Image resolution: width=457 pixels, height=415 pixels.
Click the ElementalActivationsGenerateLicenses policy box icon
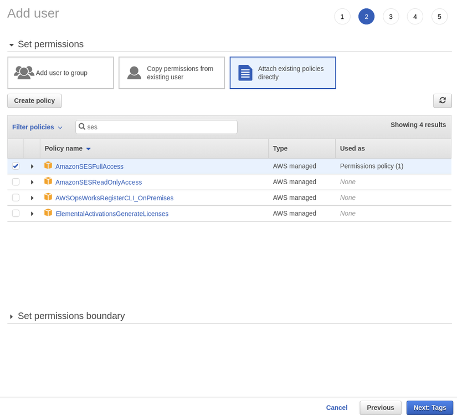[48, 213]
